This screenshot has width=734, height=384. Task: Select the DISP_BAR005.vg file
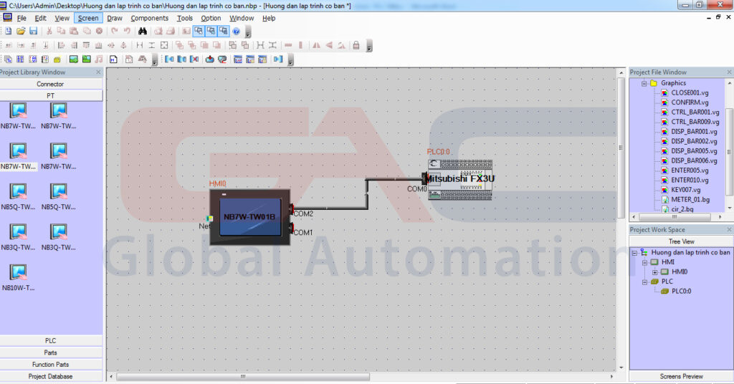pyautogui.click(x=694, y=151)
